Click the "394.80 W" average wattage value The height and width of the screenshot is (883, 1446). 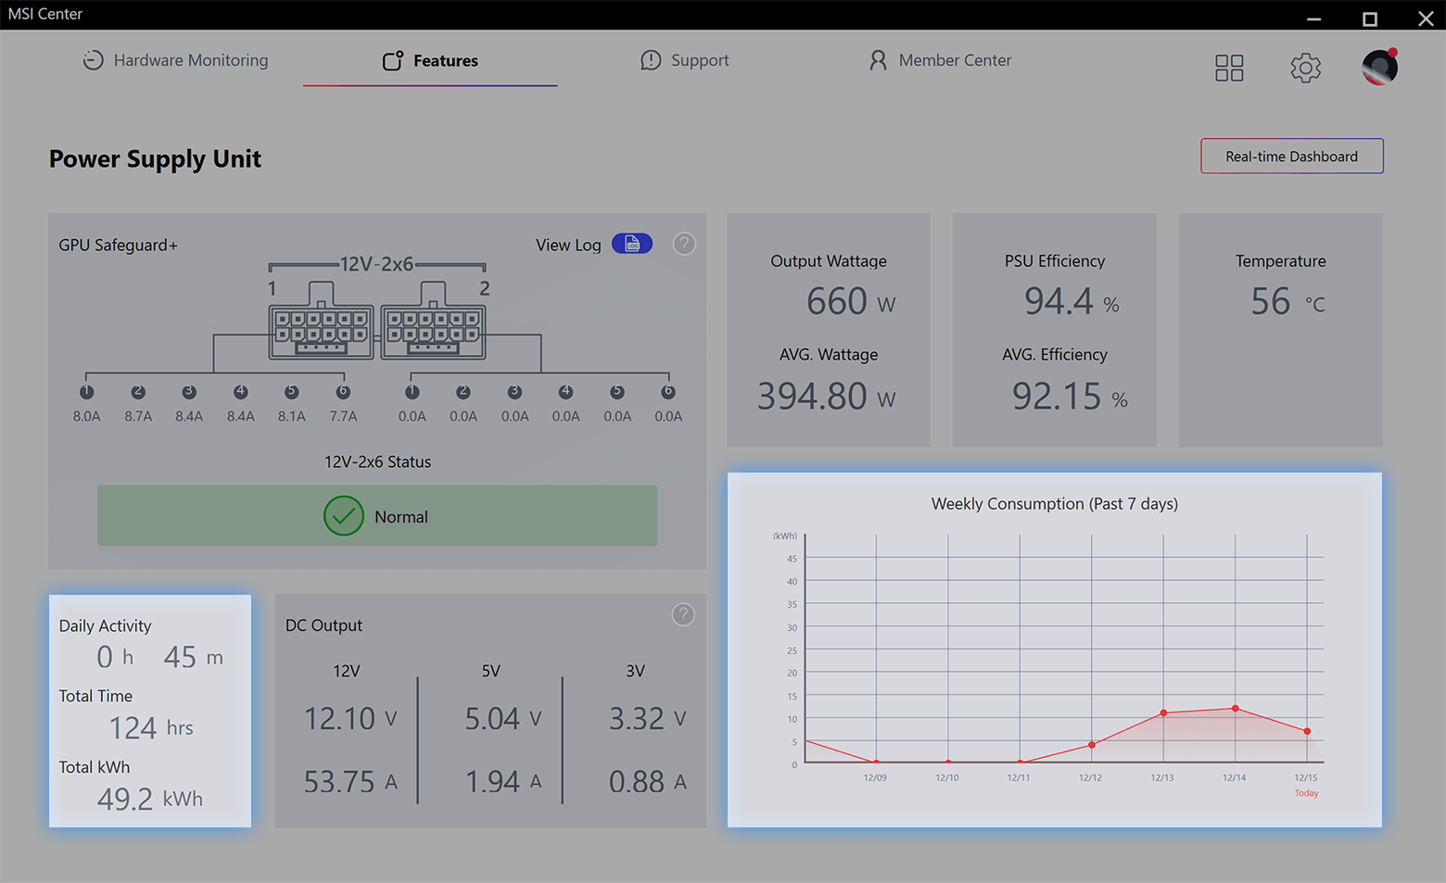coord(827,397)
